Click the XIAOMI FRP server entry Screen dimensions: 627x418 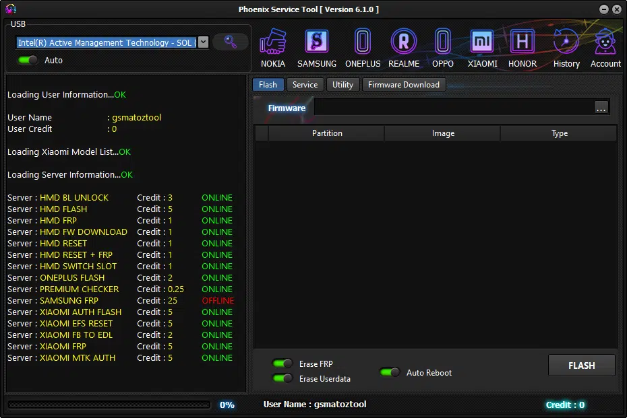click(63, 347)
